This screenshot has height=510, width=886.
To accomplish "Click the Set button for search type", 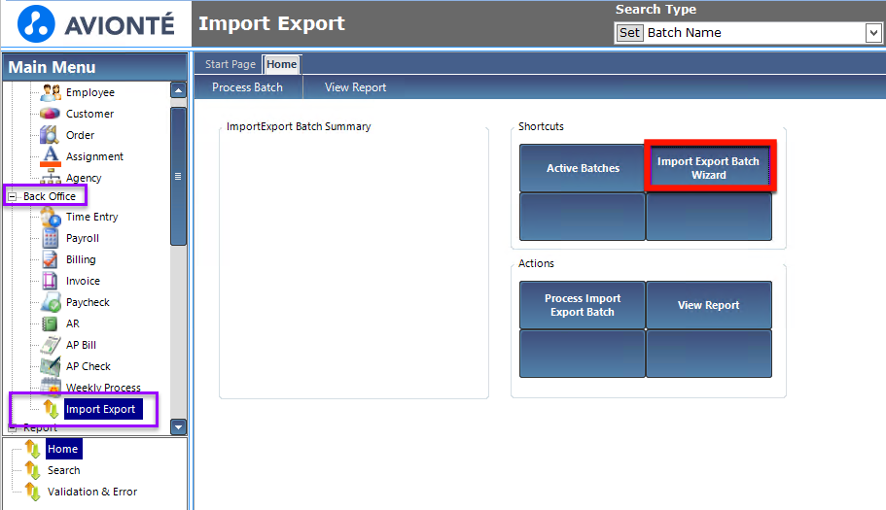I will [x=629, y=33].
